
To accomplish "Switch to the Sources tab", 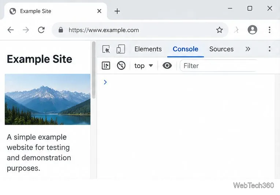I will [x=221, y=49].
